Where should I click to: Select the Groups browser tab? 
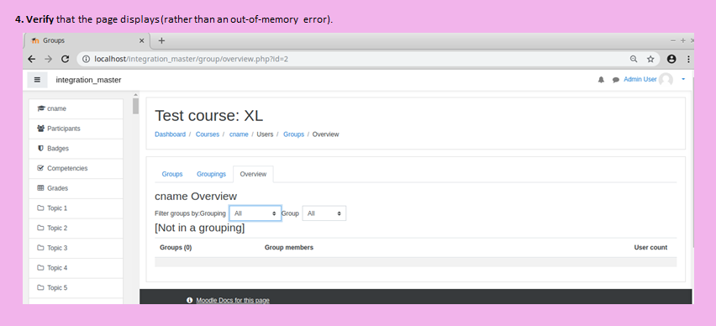pos(87,40)
